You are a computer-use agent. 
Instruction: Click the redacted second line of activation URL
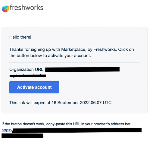22,136
